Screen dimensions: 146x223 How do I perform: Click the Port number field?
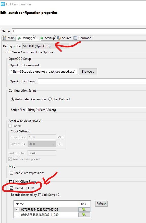(42, 153)
